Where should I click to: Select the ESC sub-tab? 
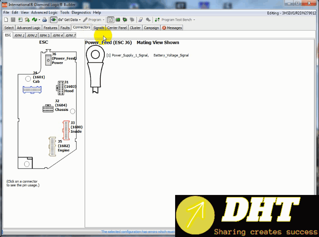tap(8, 35)
